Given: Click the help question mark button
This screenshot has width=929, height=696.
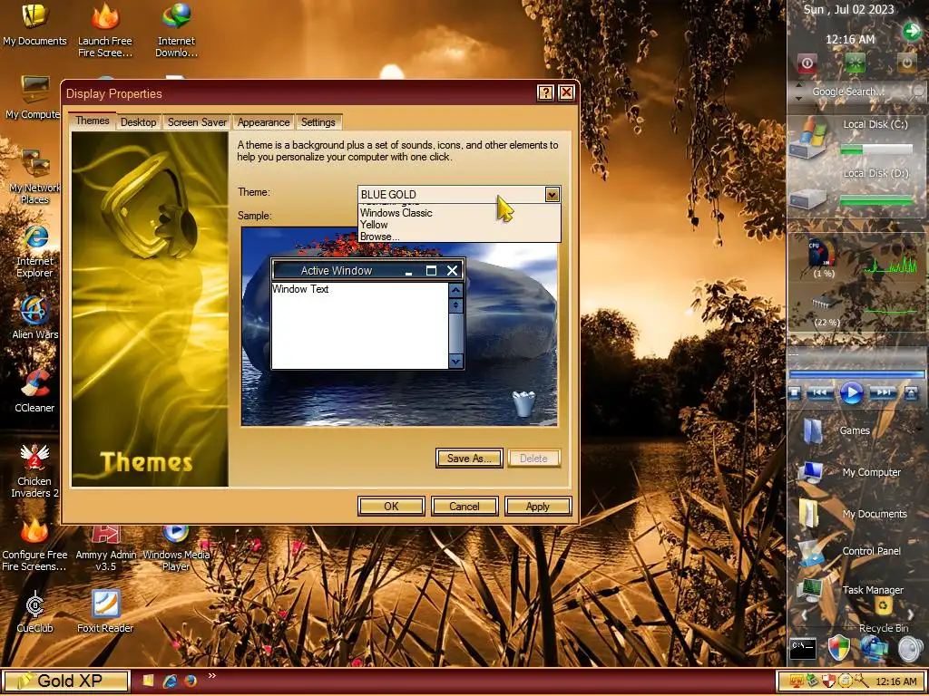Looking at the screenshot, I should (x=545, y=93).
